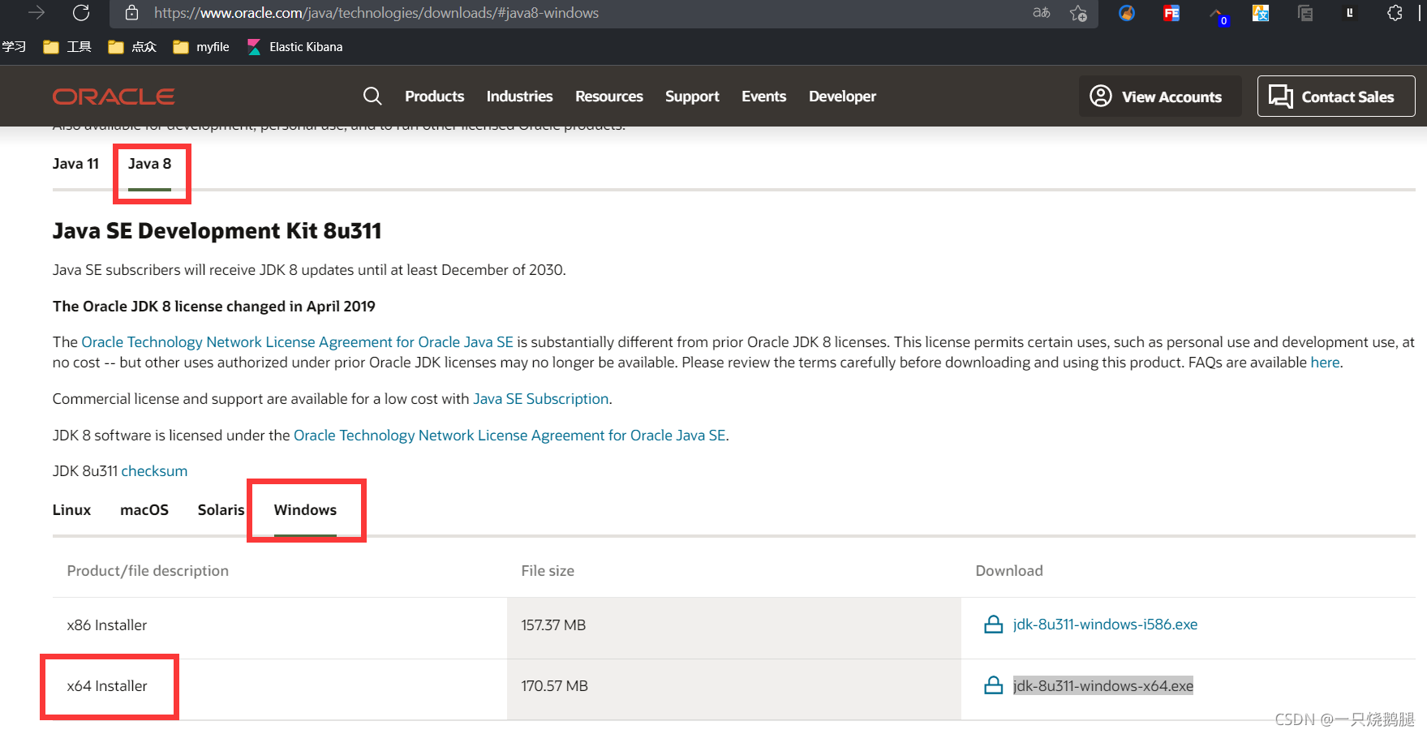Open the Support menu
1427x734 pixels.
click(x=692, y=97)
